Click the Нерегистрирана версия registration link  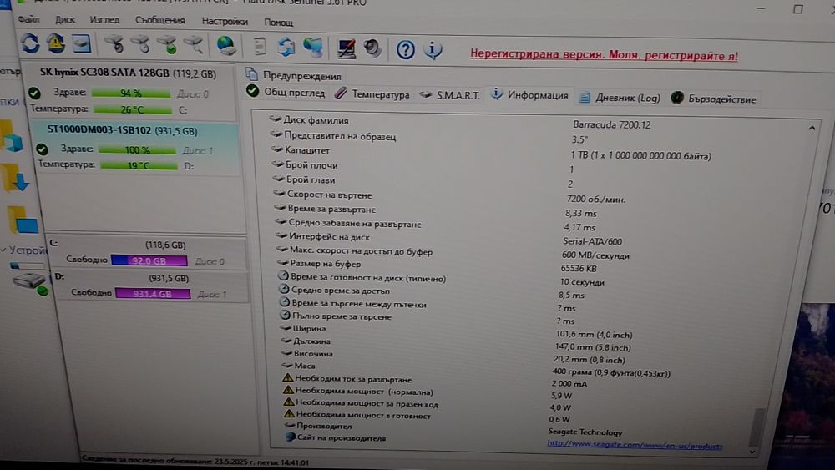click(x=604, y=54)
